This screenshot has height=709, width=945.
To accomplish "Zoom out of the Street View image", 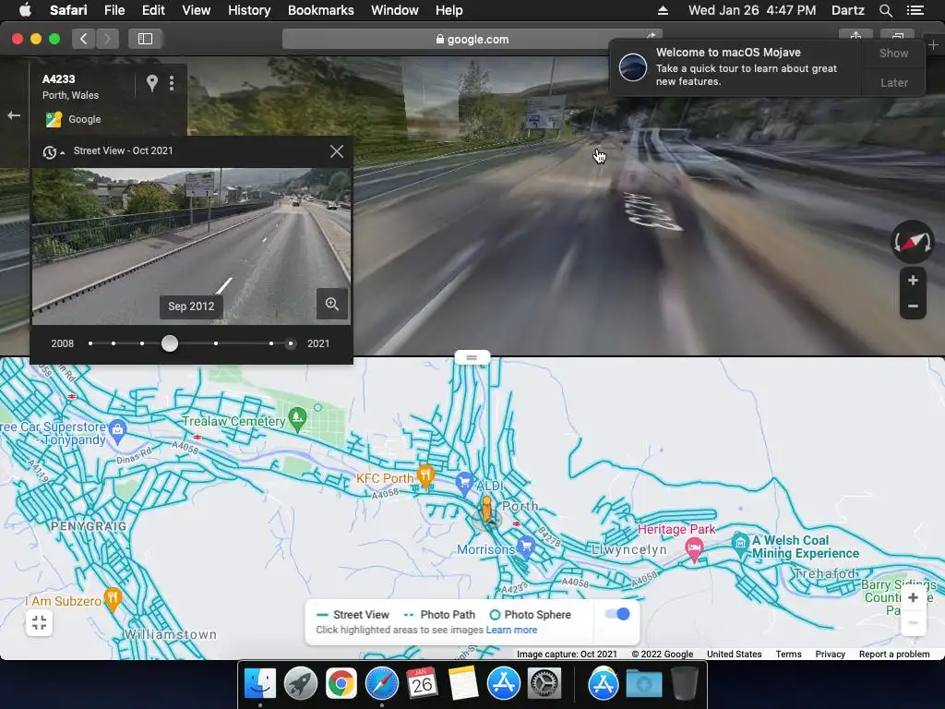I will [x=913, y=306].
